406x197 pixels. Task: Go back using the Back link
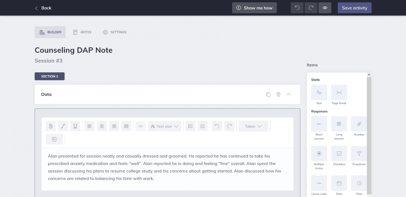tap(43, 8)
